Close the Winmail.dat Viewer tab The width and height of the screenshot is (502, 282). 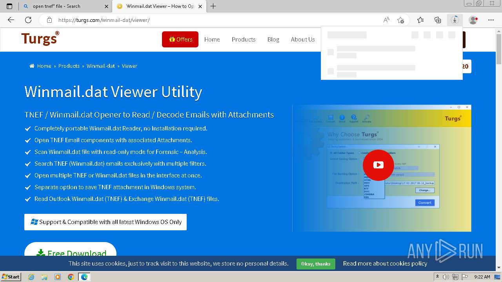point(201,6)
